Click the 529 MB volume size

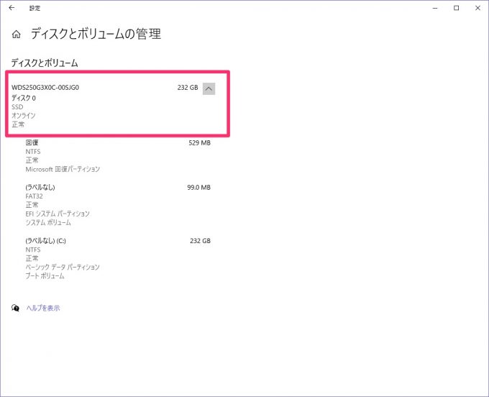pyautogui.click(x=200, y=143)
